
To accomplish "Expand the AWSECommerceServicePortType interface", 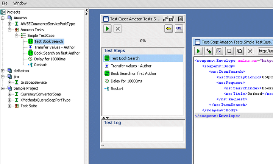I will click(9, 24).
